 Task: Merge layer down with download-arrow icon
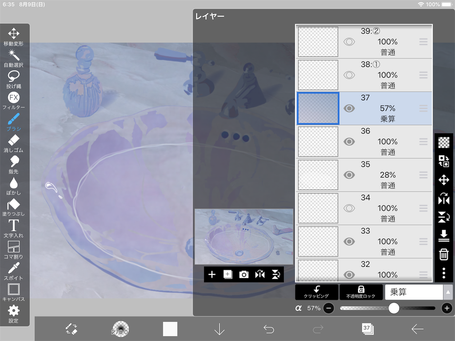pos(444,236)
